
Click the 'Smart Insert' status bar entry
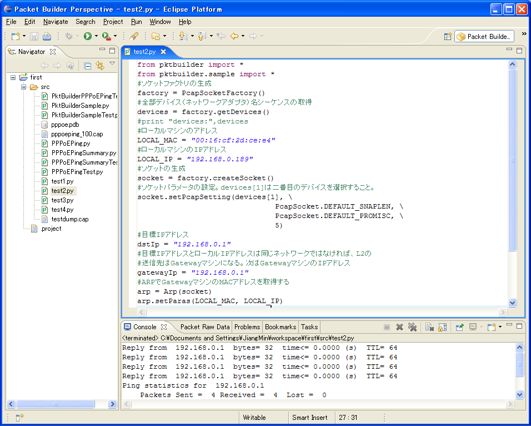[x=310, y=418]
